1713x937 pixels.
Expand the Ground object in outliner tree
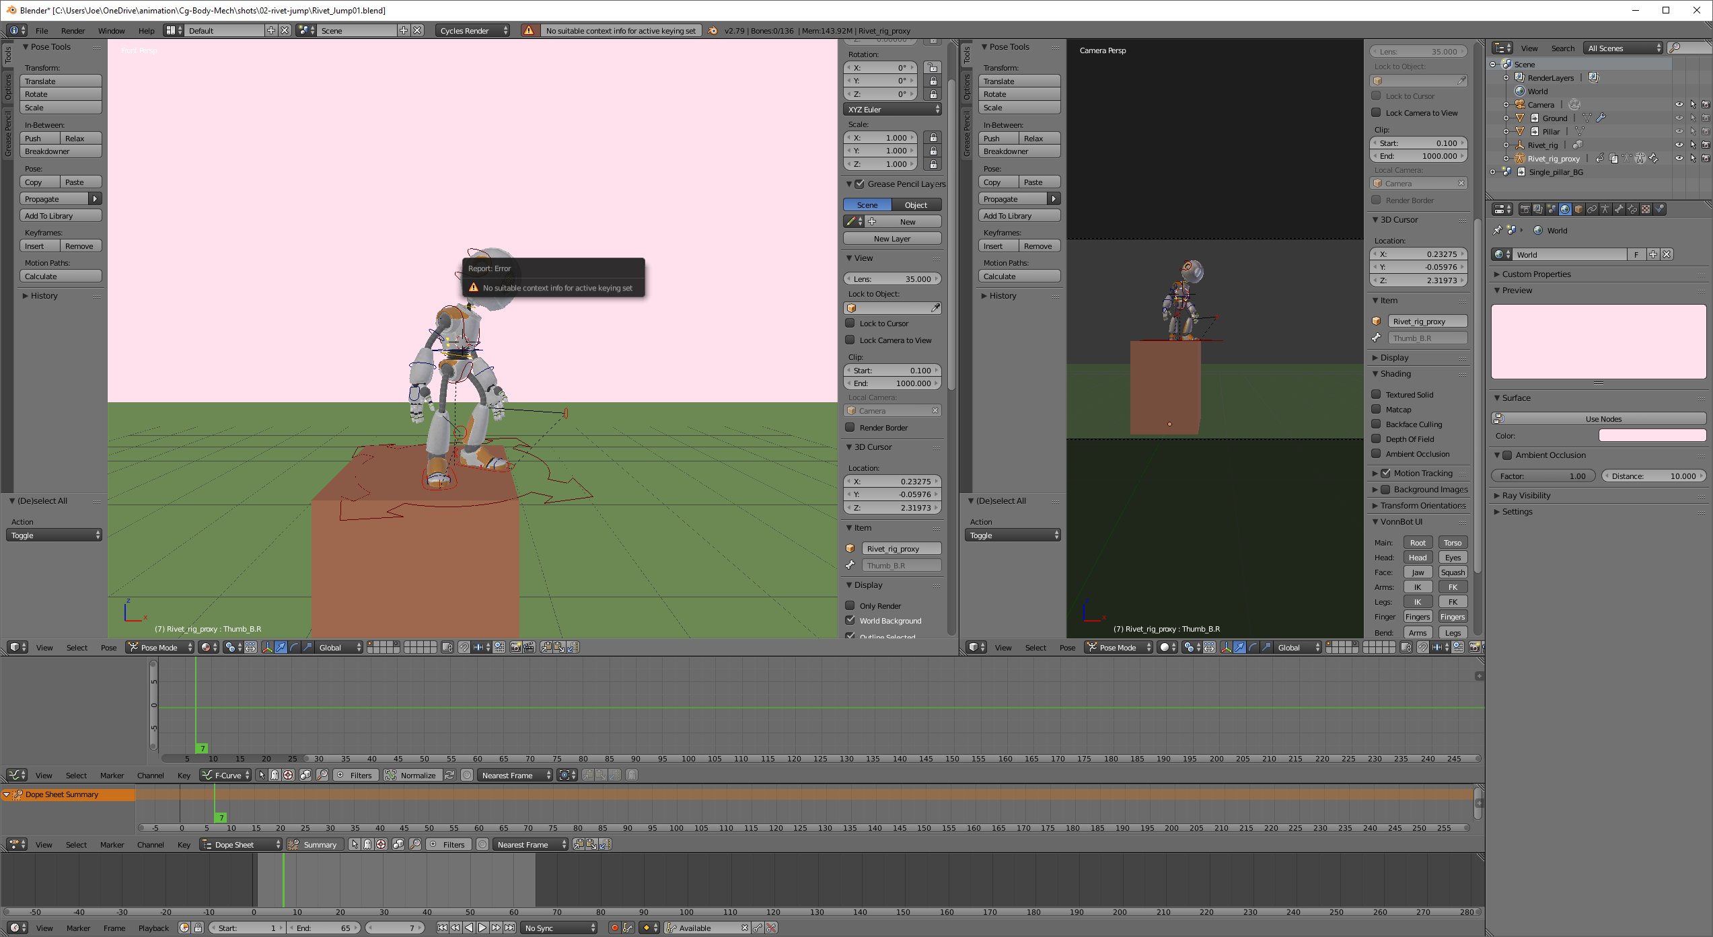pyautogui.click(x=1506, y=118)
